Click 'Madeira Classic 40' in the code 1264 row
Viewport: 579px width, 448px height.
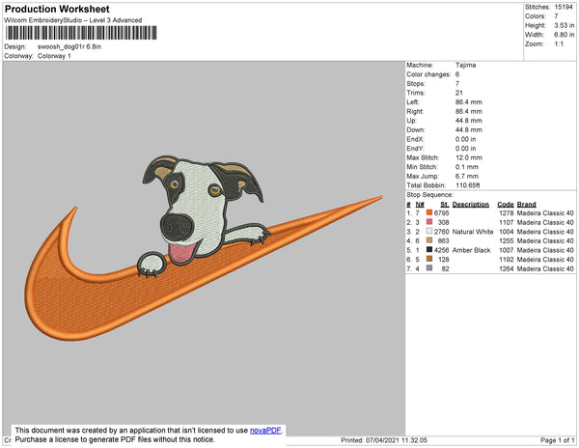pyautogui.click(x=545, y=268)
